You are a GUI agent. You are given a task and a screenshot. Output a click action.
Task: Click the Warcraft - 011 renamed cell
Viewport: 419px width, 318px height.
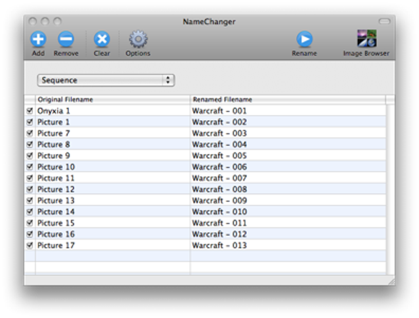coord(288,223)
